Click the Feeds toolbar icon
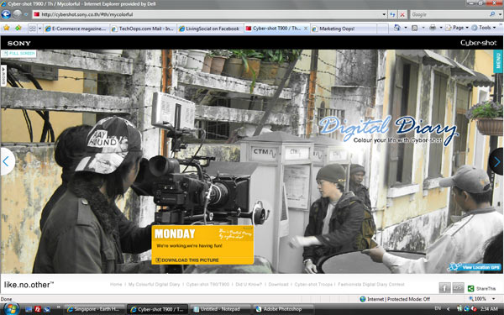 (415, 28)
